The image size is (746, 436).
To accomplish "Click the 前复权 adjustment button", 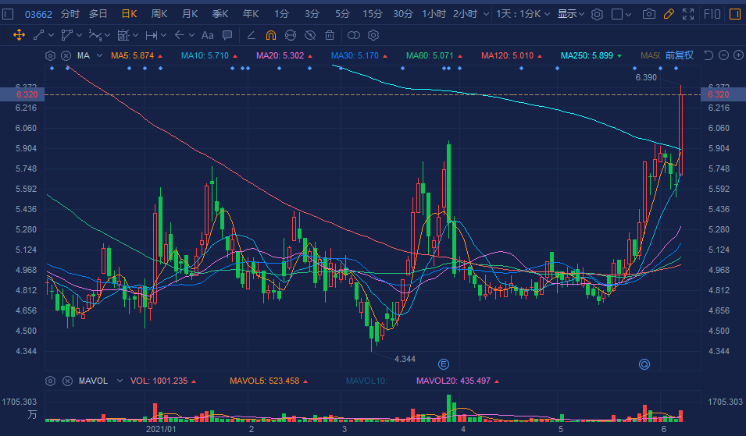I will coord(679,55).
